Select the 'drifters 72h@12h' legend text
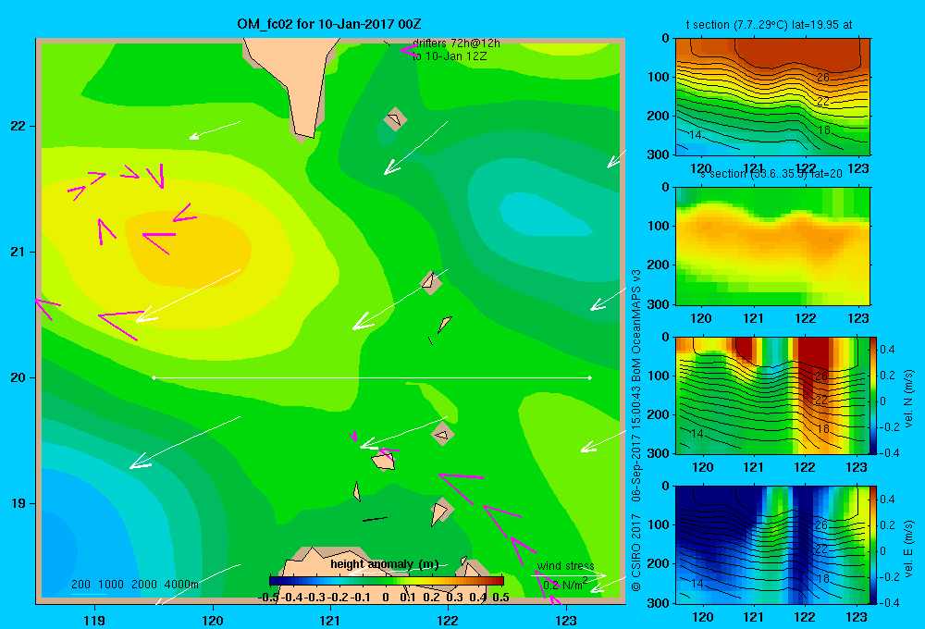925x629 pixels. pos(456,43)
